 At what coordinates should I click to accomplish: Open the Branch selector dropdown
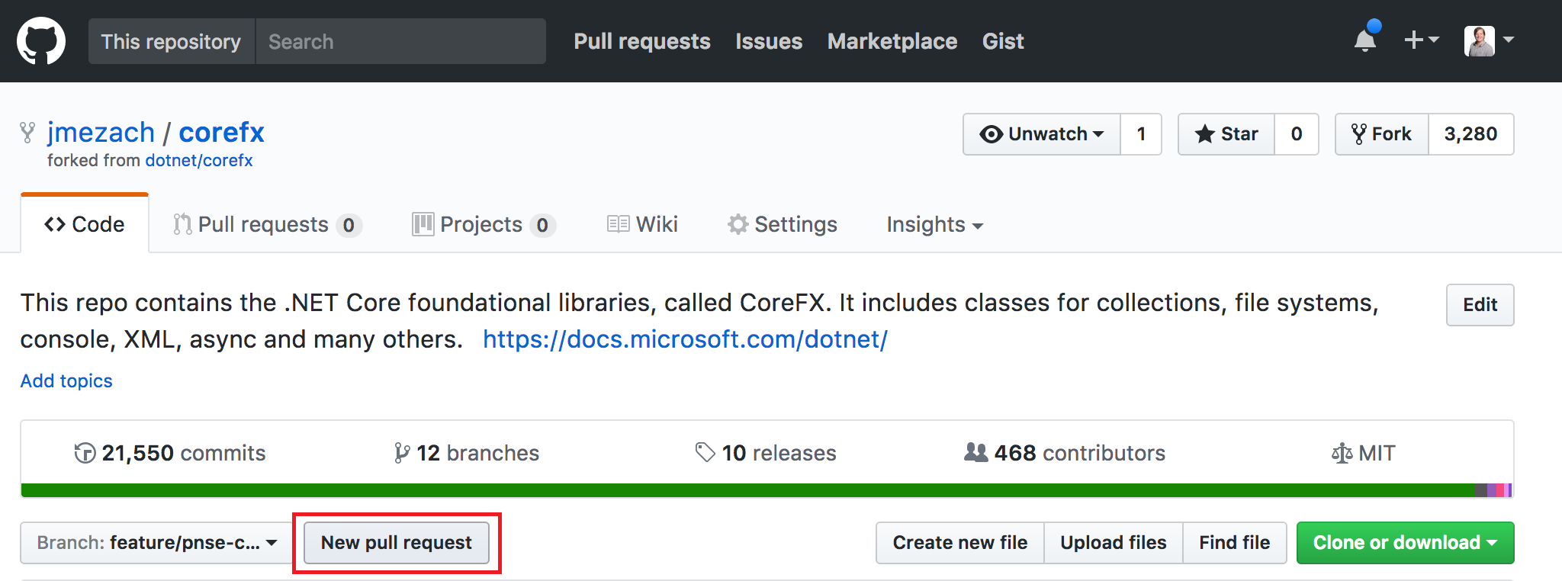click(x=157, y=543)
